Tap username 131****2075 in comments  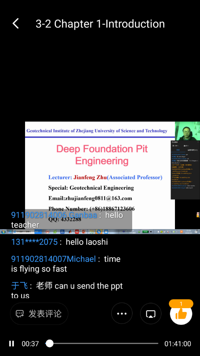(34, 242)
